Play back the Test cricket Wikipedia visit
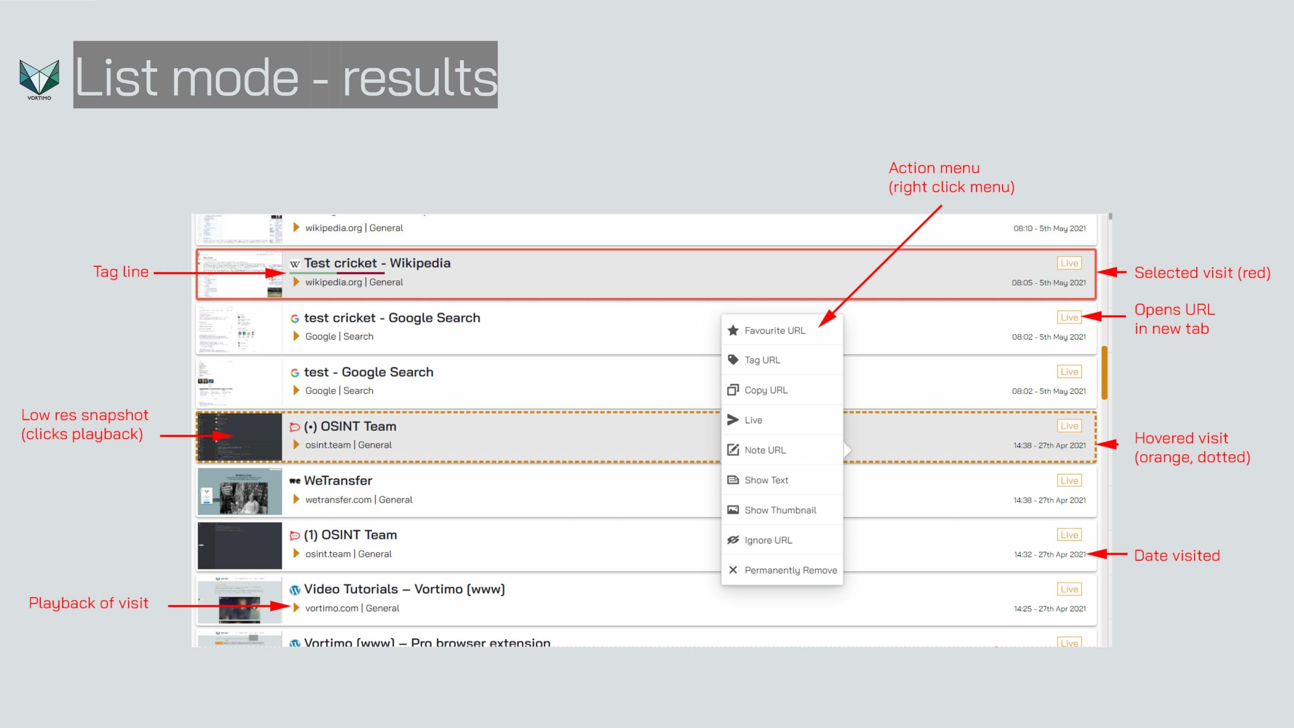Viewport: 1294px width, 728px height. (x=296, y=282)
